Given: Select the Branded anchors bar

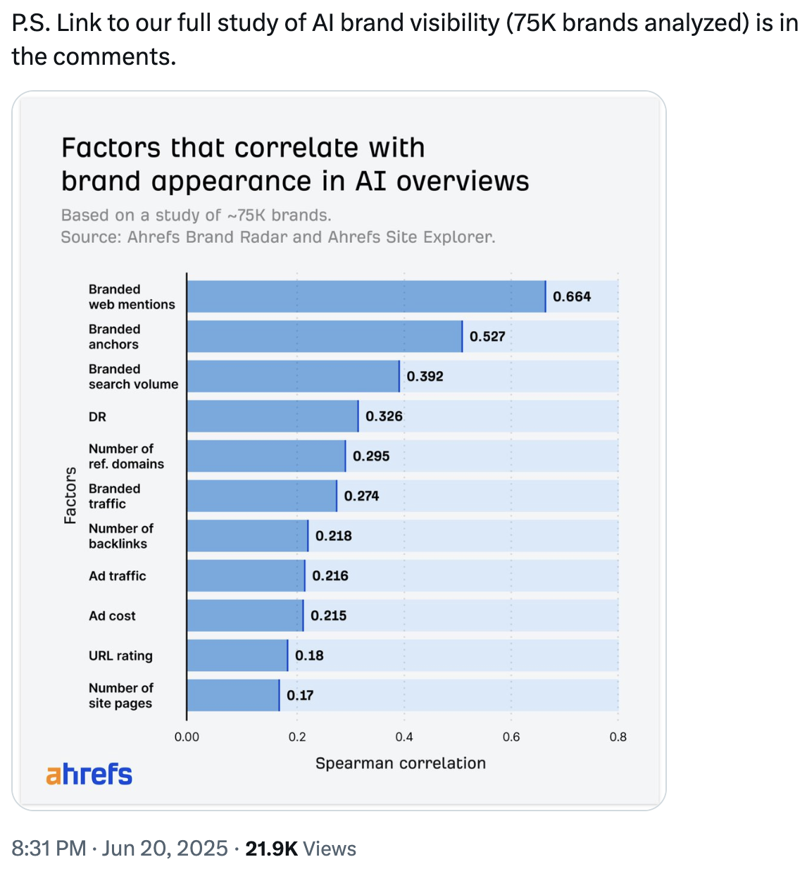Looking at the screenshot, I should tap(324, 337).
